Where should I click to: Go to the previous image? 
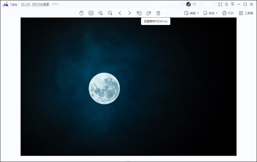click(120, 13)
